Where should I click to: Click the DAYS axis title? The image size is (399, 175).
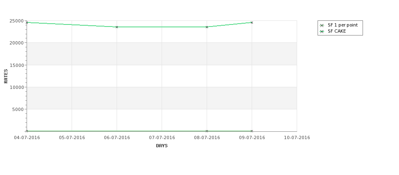click(162, 146)
